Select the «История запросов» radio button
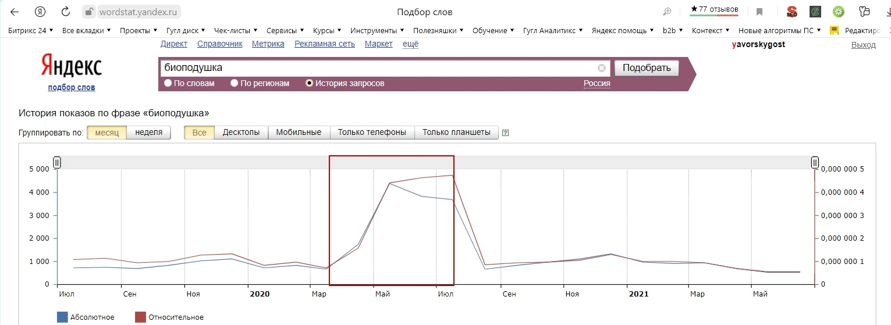 [x=310, y=83]
